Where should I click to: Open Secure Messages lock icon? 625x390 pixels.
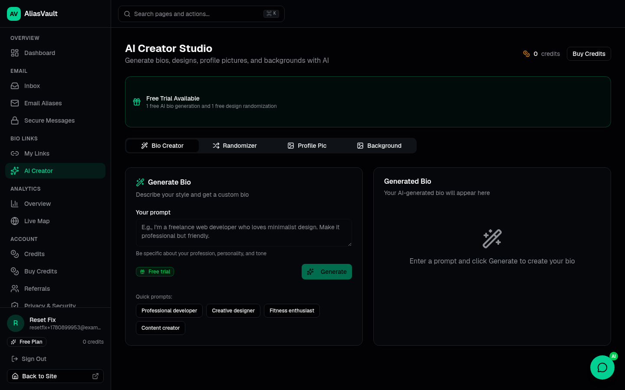tap(15, 120)
